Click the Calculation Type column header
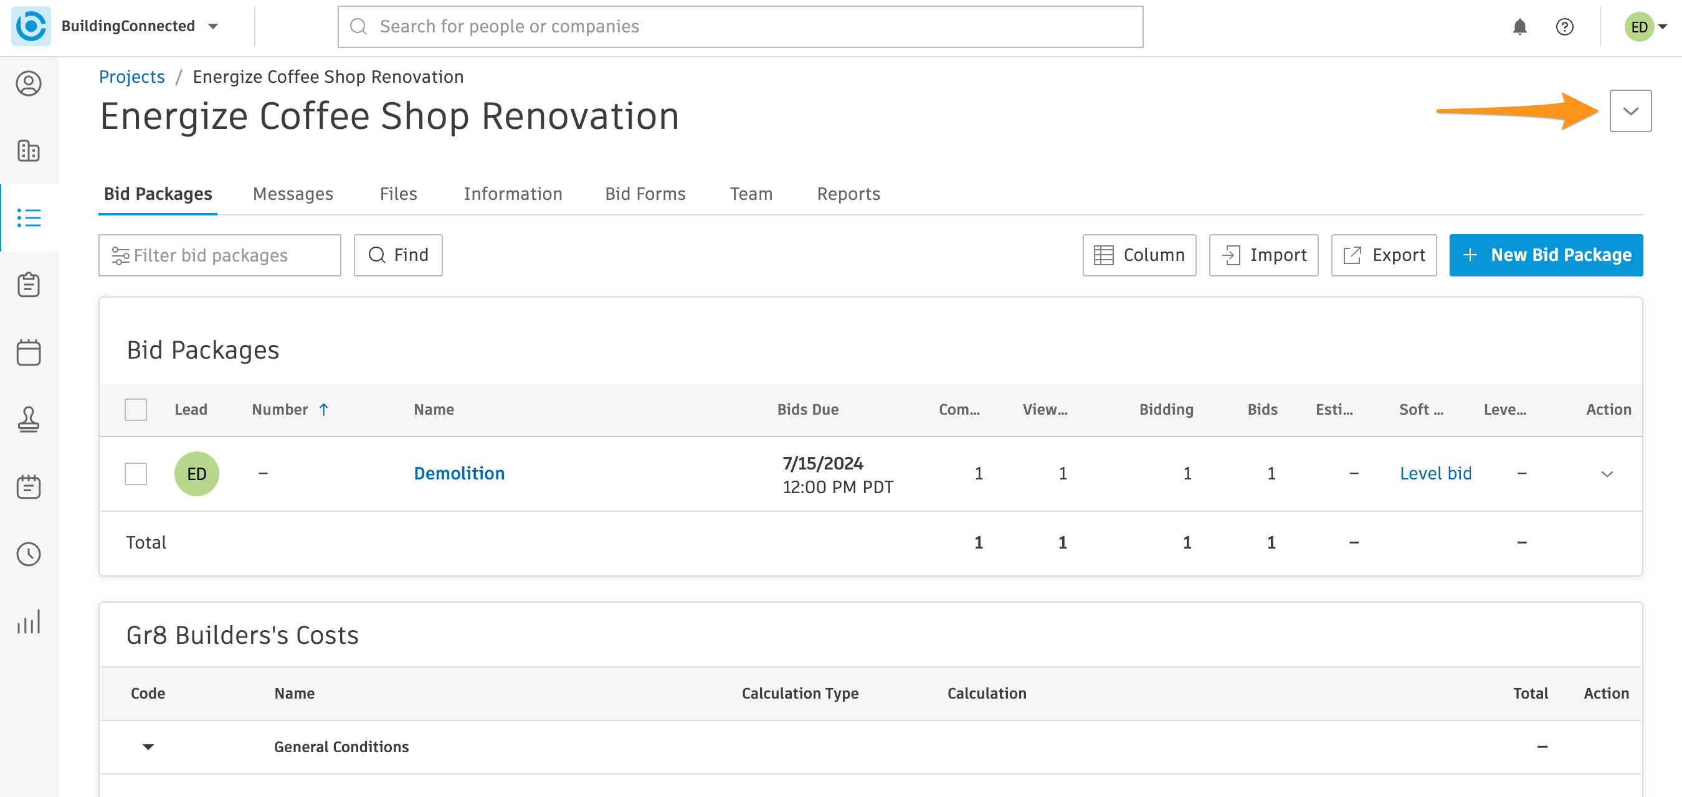The image size is (1682, 797). [x=800, y=693]
